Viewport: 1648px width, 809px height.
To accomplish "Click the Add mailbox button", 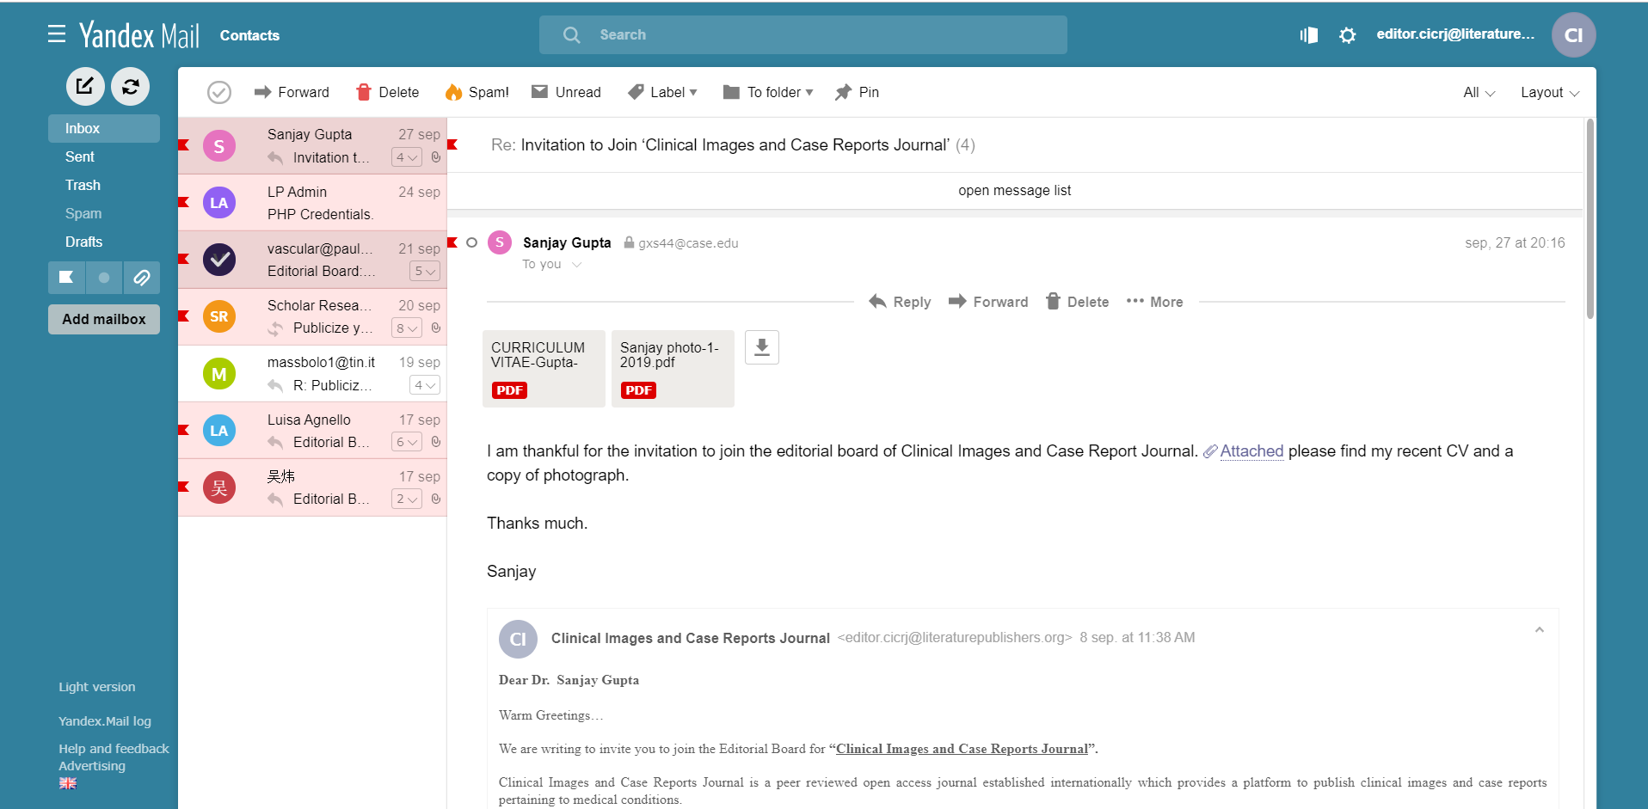I will click(x=104, y=319).
